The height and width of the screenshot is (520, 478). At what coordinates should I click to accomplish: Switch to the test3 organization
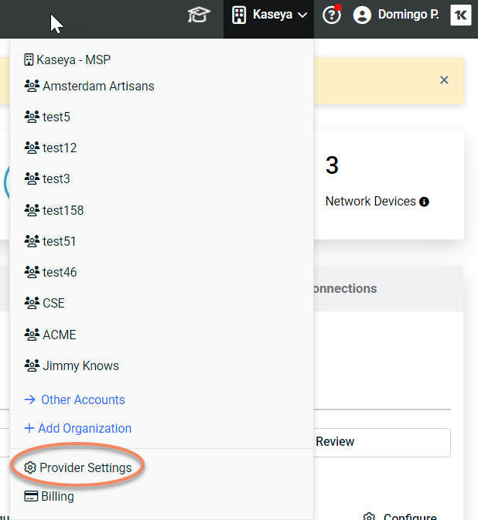47,178
